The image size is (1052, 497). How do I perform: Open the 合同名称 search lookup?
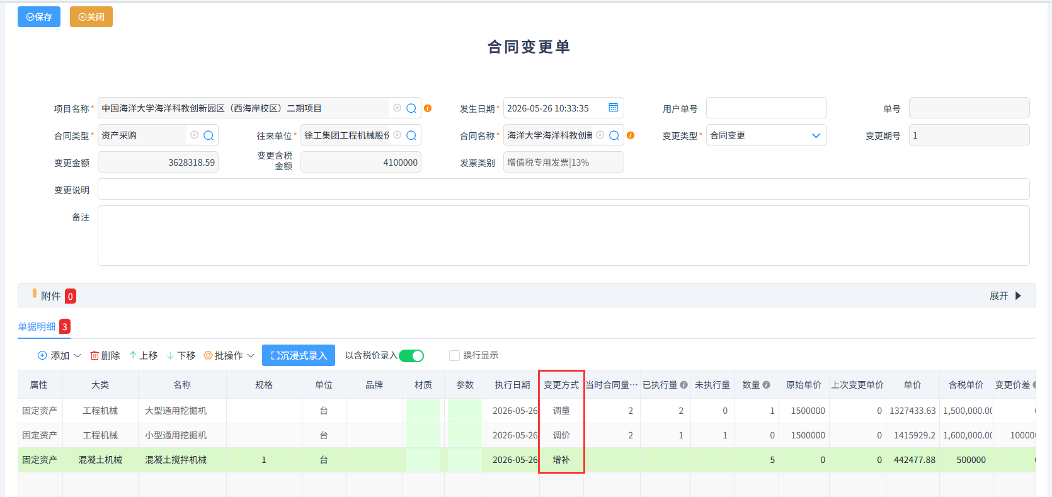point(614,135)
